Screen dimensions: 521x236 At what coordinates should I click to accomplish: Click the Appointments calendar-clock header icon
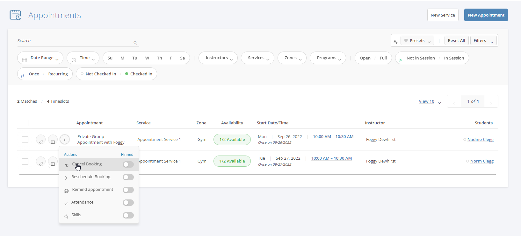coord(15,15)
